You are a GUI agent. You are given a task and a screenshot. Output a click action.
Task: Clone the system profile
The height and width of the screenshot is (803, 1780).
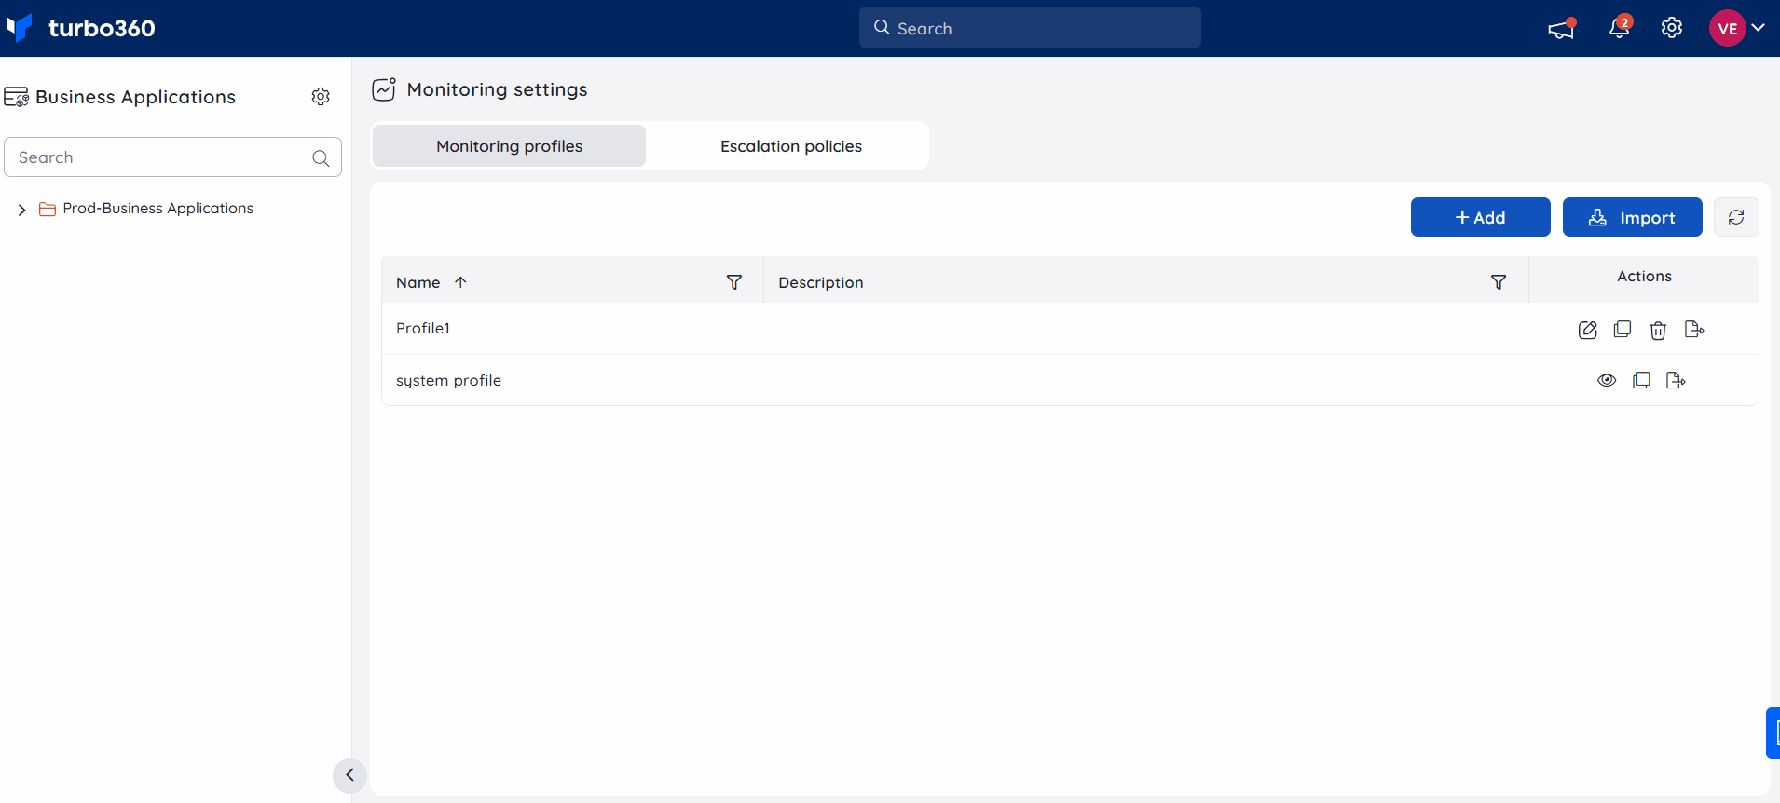click(x=1641, y=380)
